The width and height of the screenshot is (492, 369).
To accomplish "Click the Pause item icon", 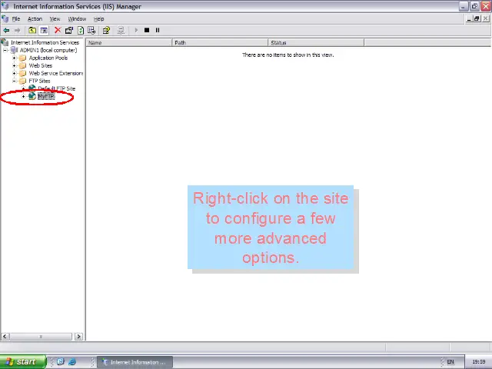I will [158, 30].
